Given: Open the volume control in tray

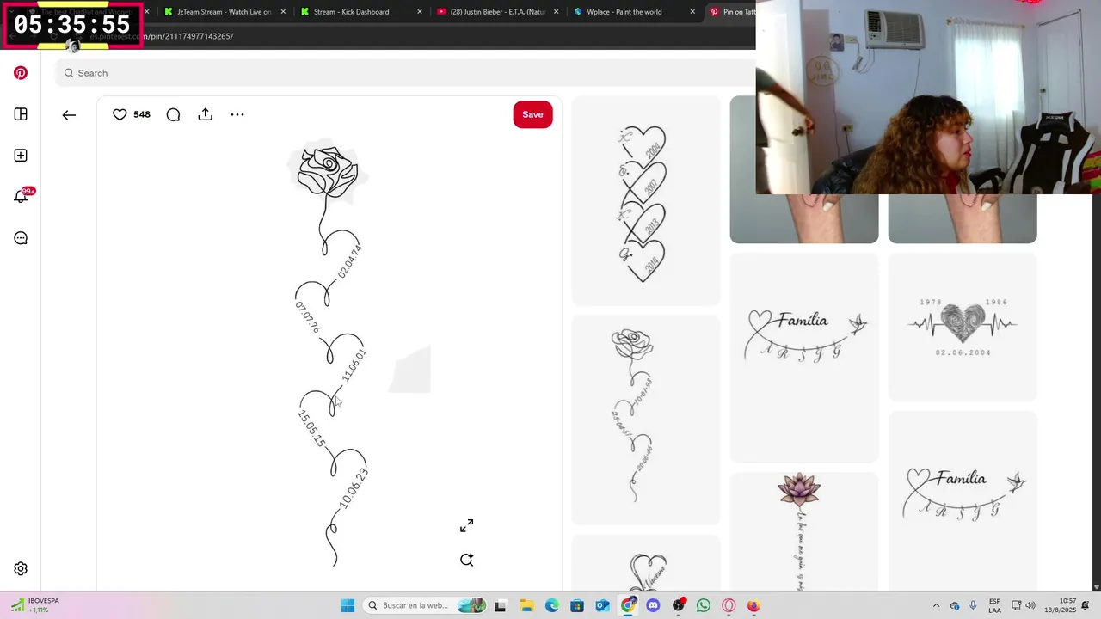Looking at the screenshot, I should point(1030,605).
